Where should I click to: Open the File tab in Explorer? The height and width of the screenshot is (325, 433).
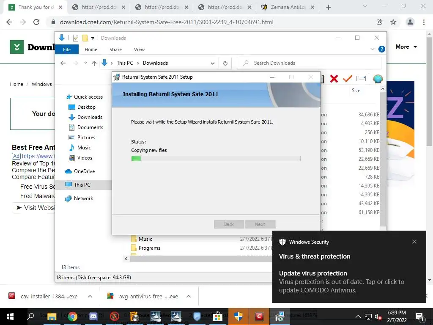(67, 50)
